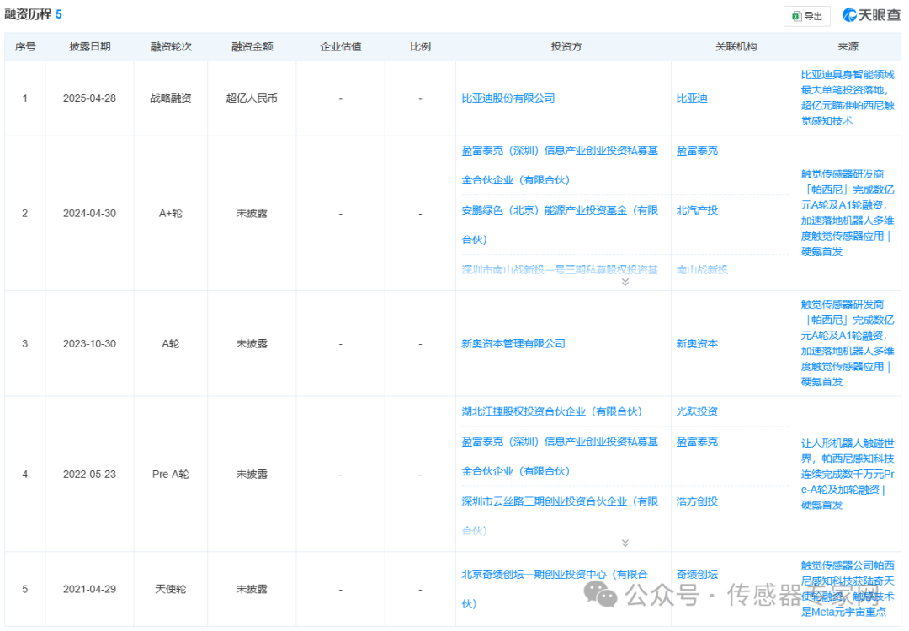
Task: Open the 湖北江捷股权投资合伙企业 link
Action: pyautogui.click(x=551, y=411)
